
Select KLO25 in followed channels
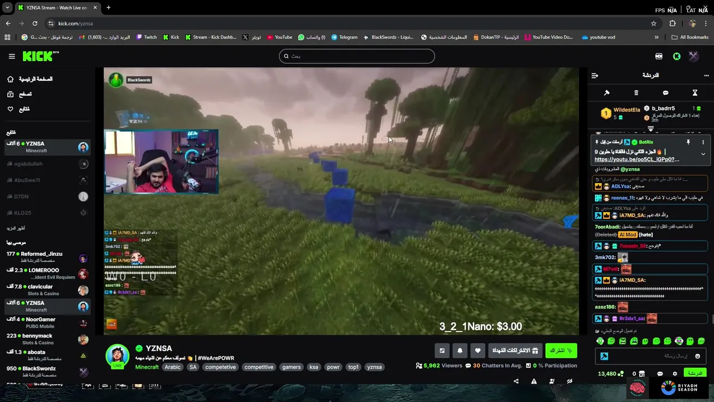pyautogui.click(x=47, y=213)
